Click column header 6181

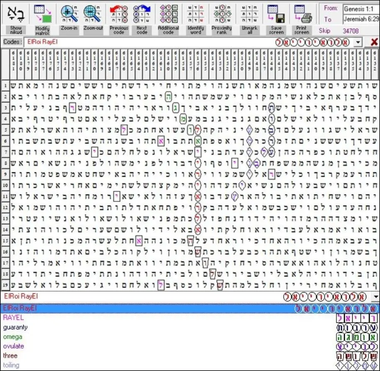point(13,64)
